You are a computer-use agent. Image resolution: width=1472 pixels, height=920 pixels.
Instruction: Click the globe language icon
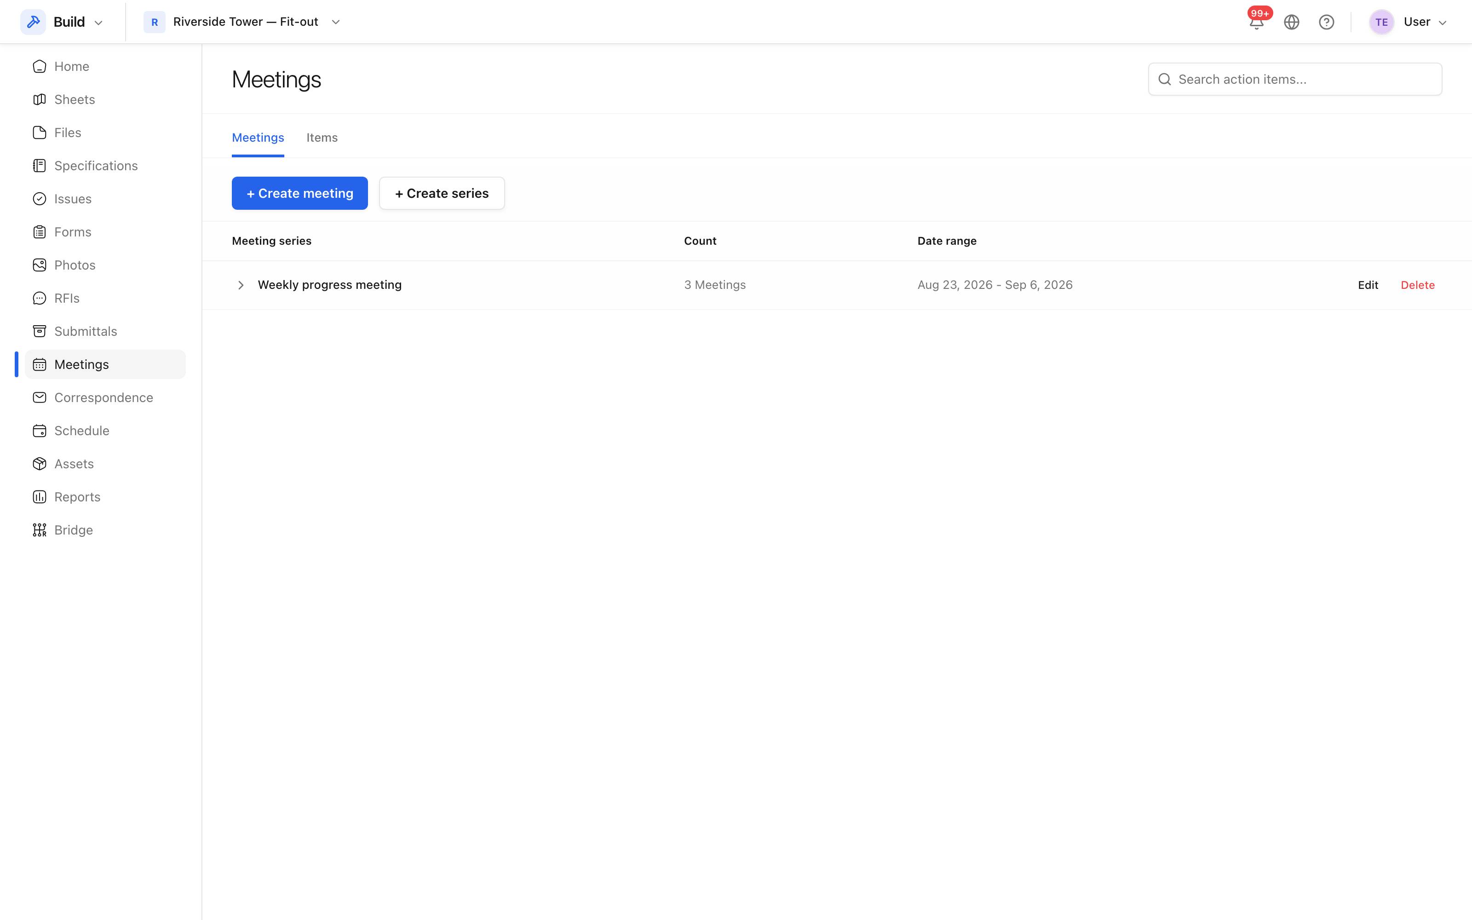1291,22
